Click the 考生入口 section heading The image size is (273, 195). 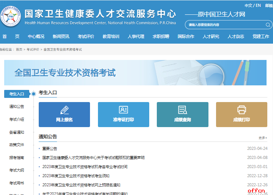[48, 93]
